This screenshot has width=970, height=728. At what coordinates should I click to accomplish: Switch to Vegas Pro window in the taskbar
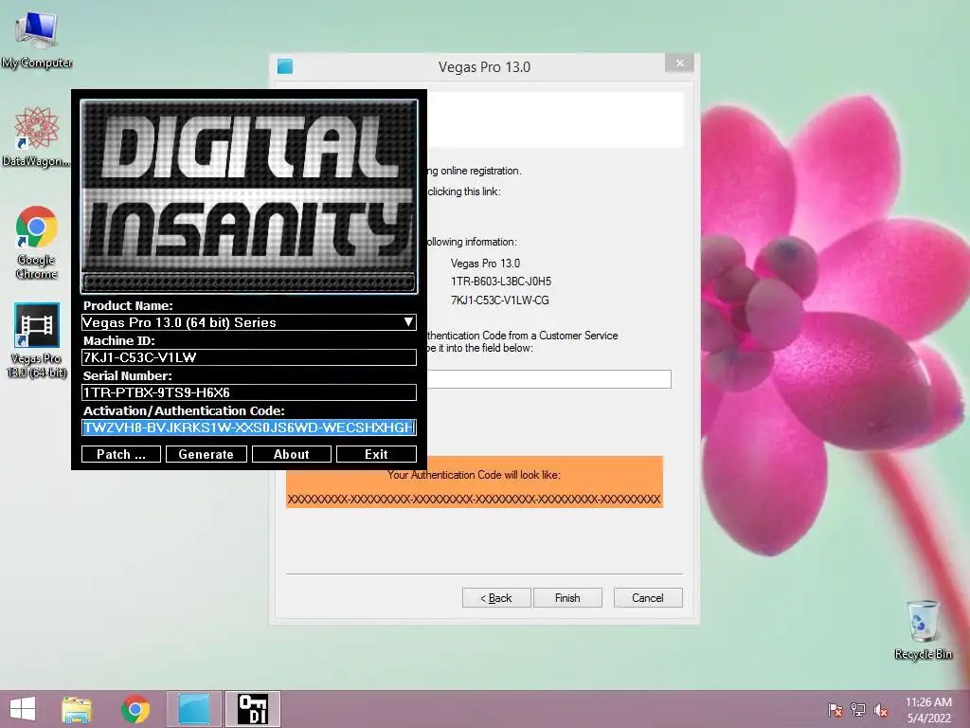coord(194,709)
